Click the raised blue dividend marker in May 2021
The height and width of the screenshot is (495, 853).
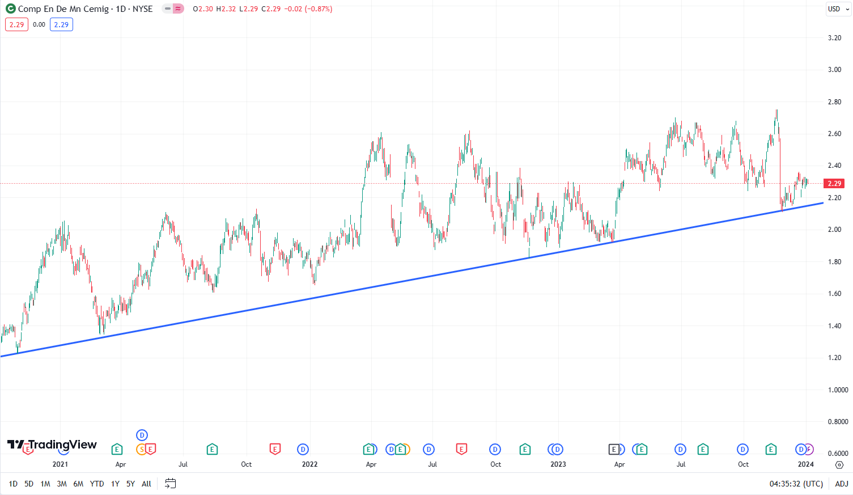(x=142, y=435)
